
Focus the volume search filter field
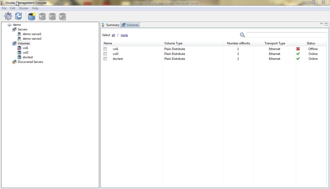[x=287, y=35]
